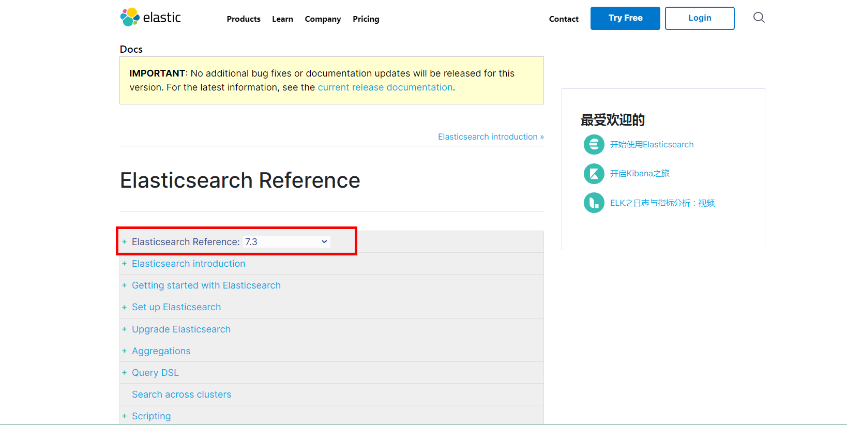Viewport: 847px width, 425px height.
Task: Click the Login button
Action: [x=700, y=18]
